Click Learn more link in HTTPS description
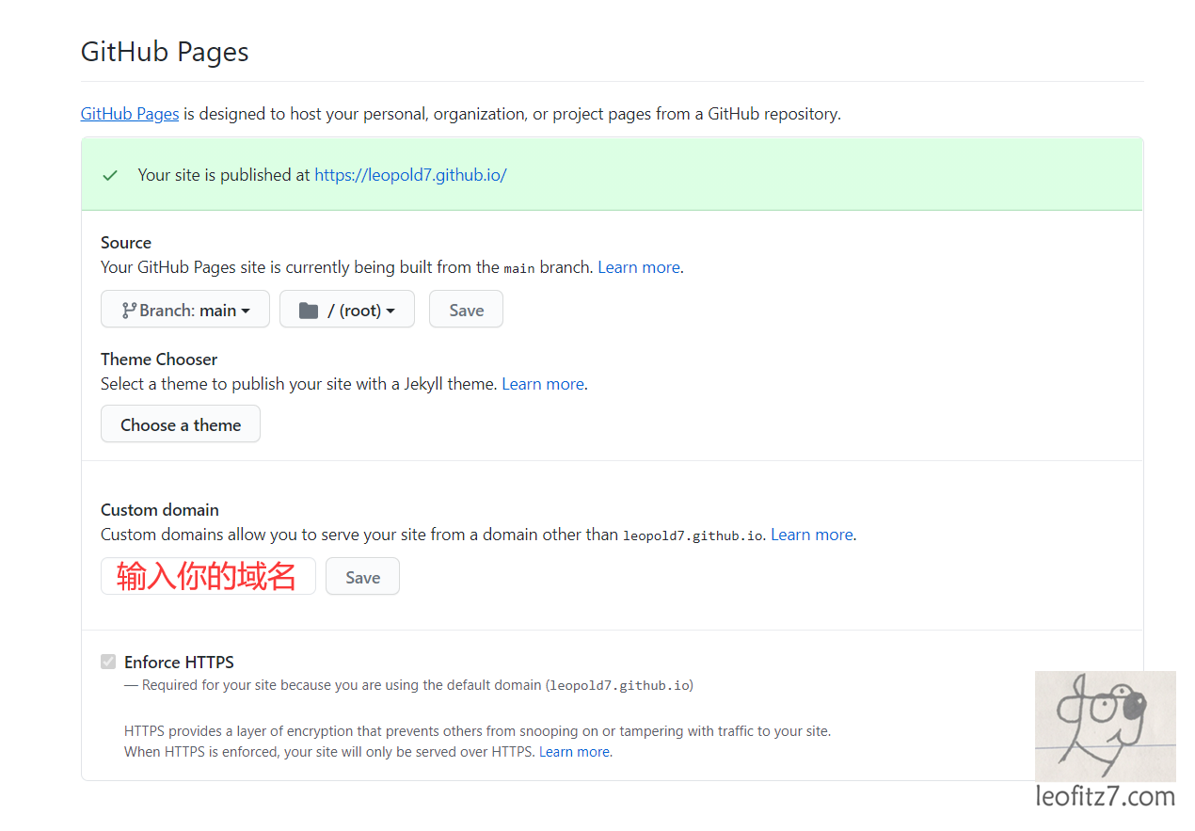1195x831 pixels. click(574, 752)
